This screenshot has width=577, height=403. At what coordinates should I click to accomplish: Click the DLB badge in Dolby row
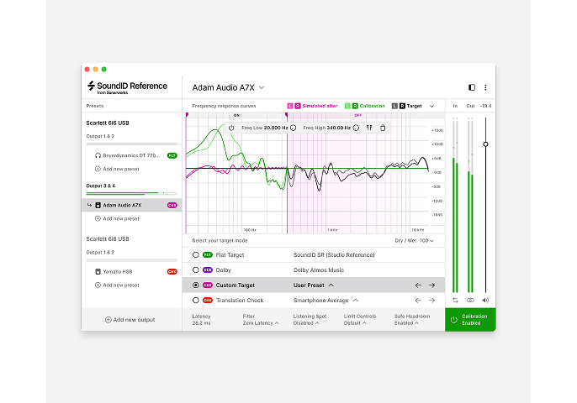point(208,270)
